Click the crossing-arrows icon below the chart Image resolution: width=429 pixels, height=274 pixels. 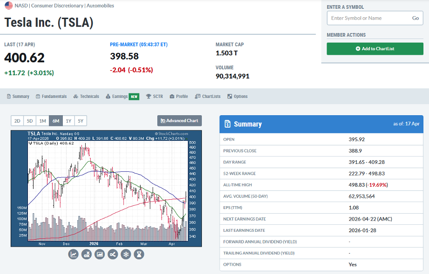pos(113,254)
